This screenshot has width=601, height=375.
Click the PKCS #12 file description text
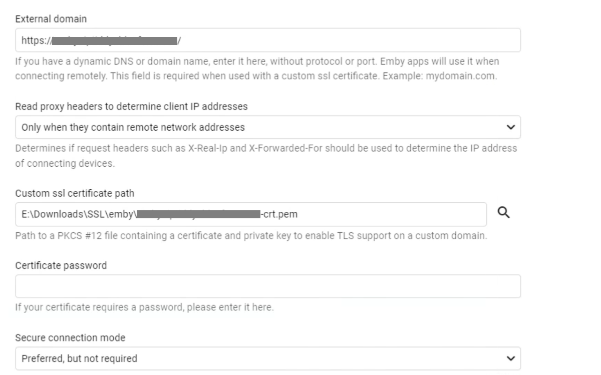click(251, 236)
